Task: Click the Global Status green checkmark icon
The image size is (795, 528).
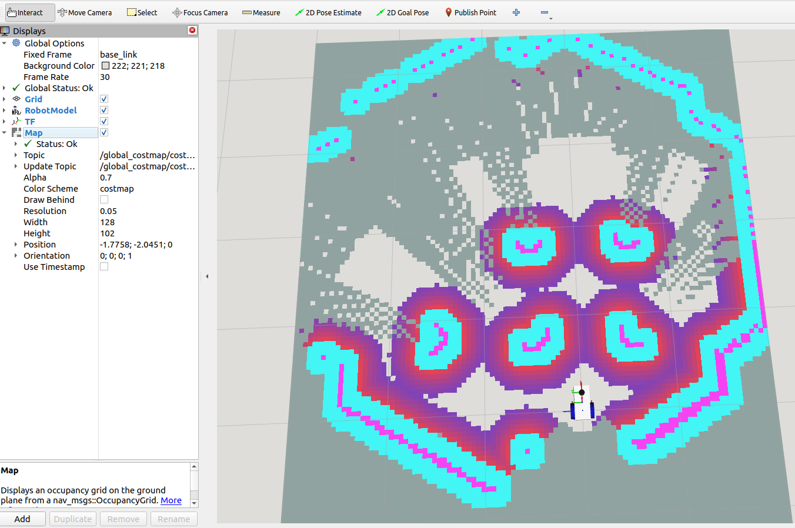Action: click(16, 88)
